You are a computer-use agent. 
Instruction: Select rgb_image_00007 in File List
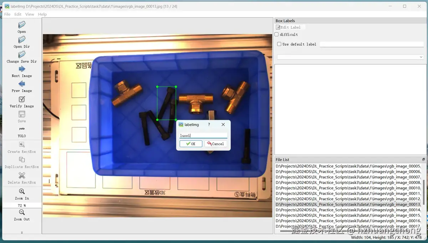(348, 177)
